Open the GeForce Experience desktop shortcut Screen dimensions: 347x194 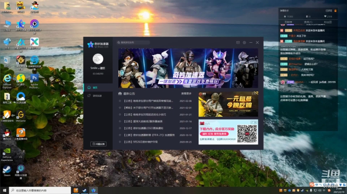click(7, 154)
